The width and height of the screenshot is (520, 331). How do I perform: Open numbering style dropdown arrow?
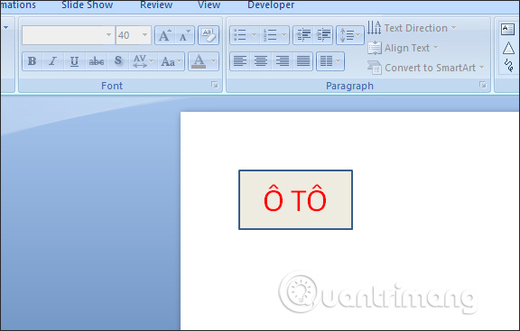point(283,35)
